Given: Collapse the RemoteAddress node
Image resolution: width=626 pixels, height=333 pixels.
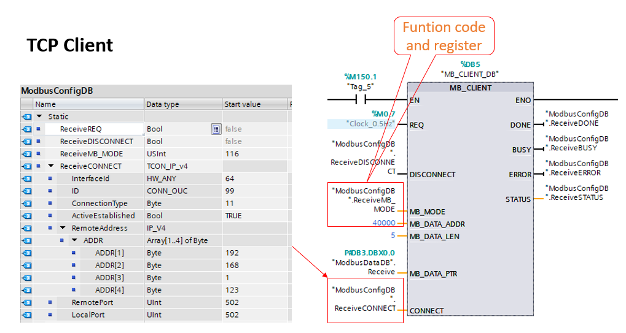Looking at the screenshot, I should pyautogui.click(x=63, y=228).
